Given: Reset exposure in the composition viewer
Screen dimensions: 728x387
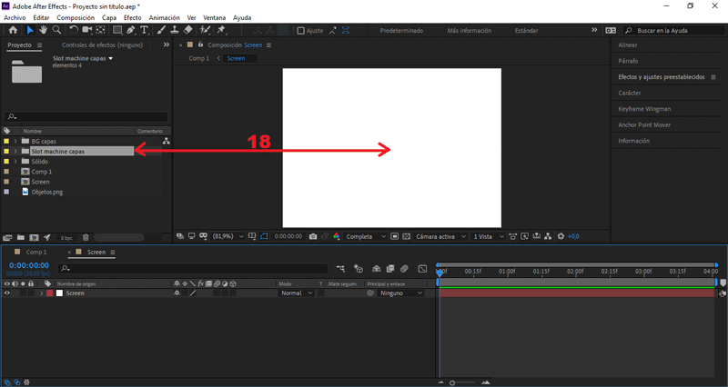Looking at the screenshot, I should [561, 236].
